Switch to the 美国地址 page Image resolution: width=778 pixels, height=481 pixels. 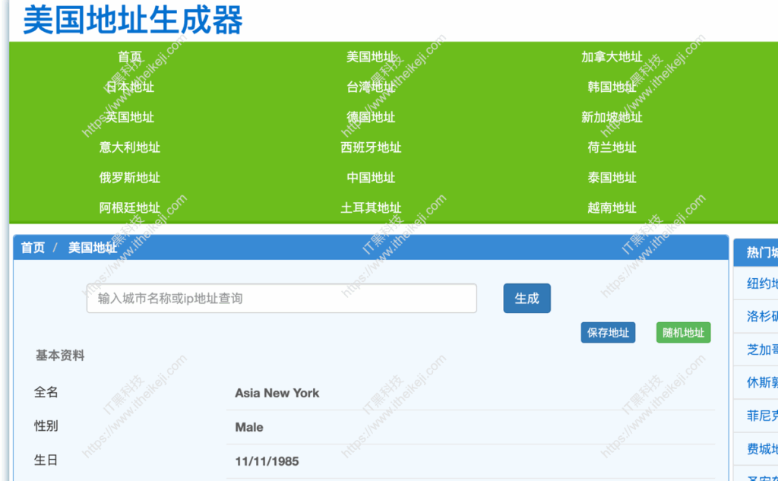(370, 56)
